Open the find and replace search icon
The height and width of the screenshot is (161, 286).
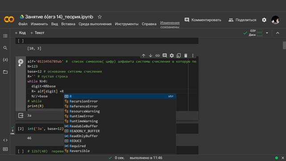(5, 48)
